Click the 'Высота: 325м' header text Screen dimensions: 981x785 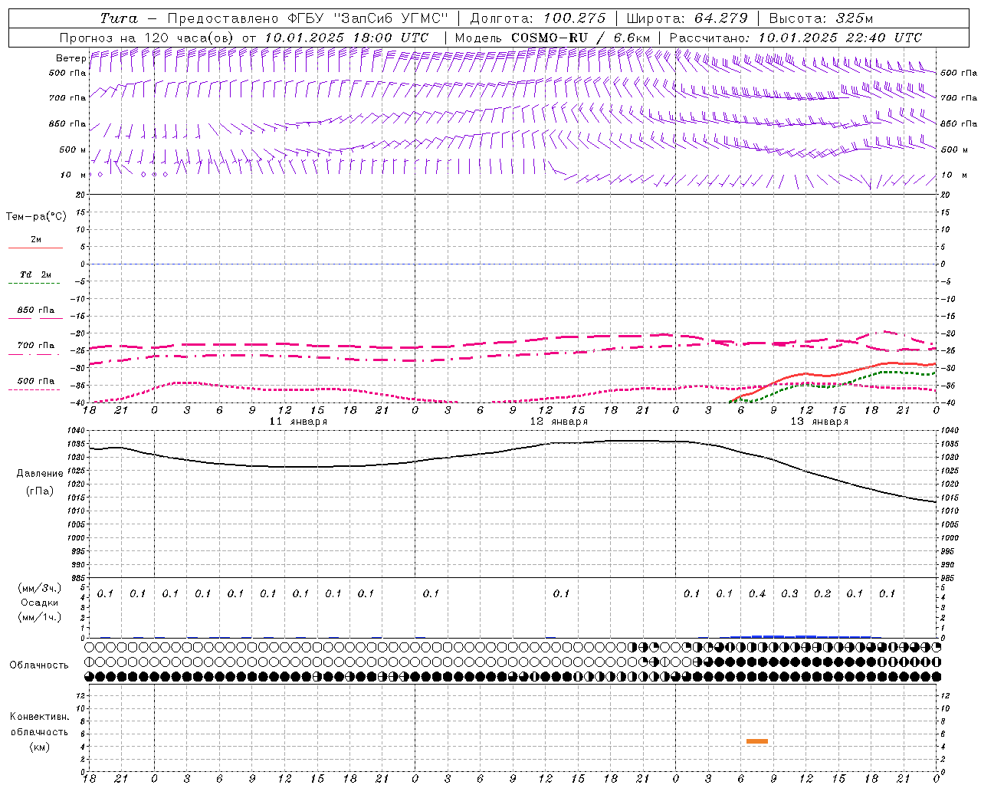pos(821,18)
